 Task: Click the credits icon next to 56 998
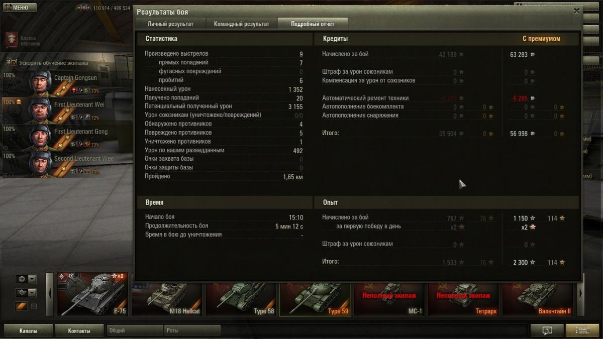pyautogui.click(x=532, y=134)
